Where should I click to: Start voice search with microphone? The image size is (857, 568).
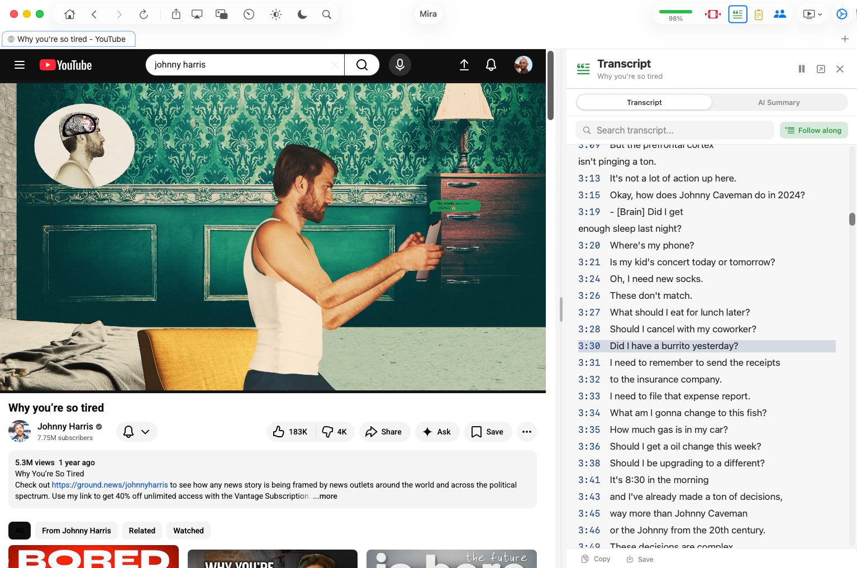pos(400,65)
